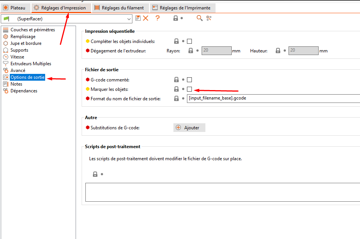
Task: Click the compare presets icon beside the magnifier
Action: [209, 18]
